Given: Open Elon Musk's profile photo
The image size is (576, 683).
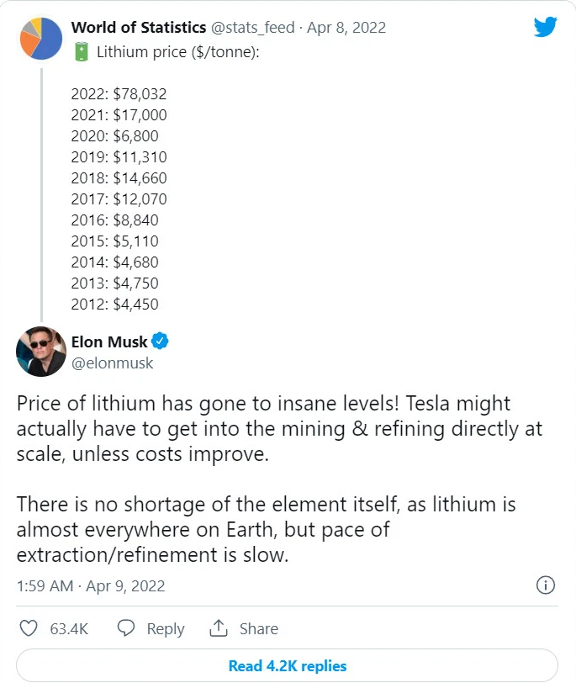Looking at the screenshot, I should [41, 352].
